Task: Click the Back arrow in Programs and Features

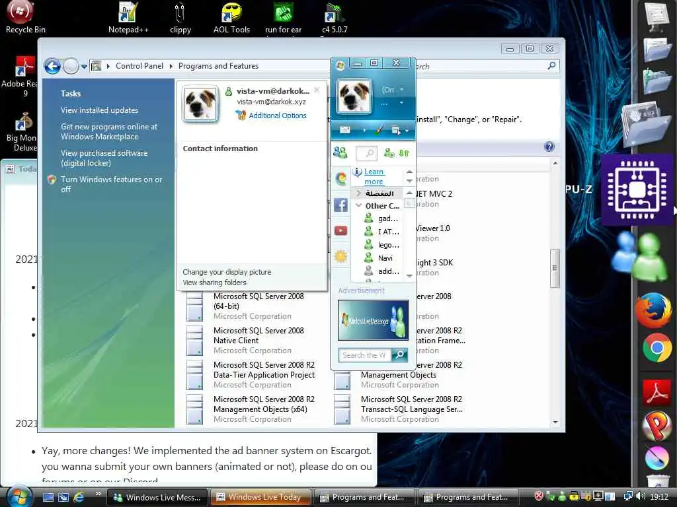Action: point(53,66)
